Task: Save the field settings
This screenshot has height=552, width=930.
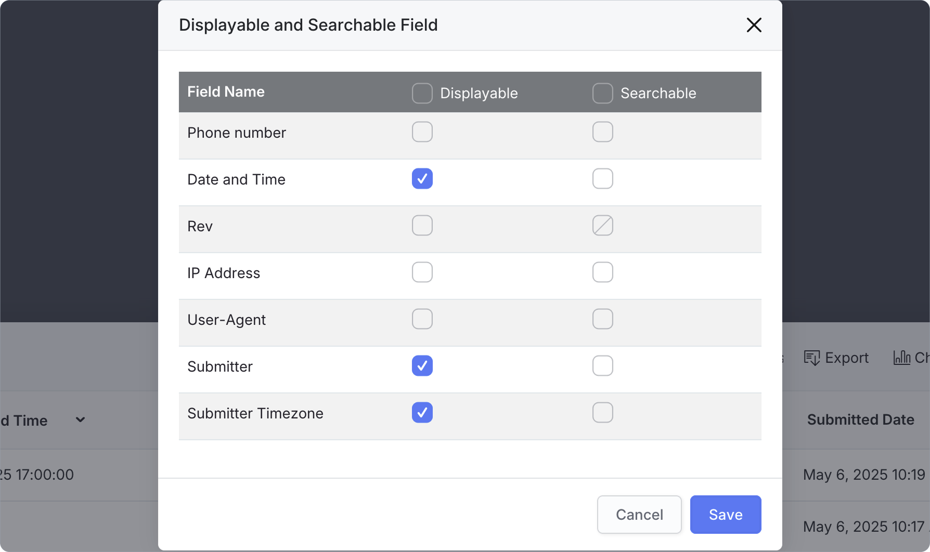Action: point(726,515)
